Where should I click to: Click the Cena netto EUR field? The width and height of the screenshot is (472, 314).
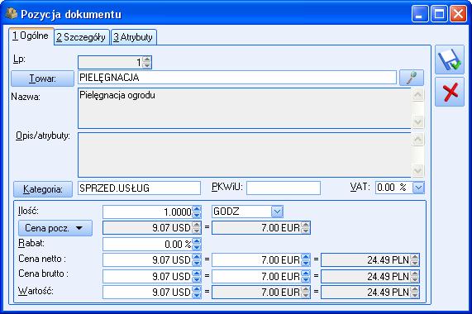point(256,259)
